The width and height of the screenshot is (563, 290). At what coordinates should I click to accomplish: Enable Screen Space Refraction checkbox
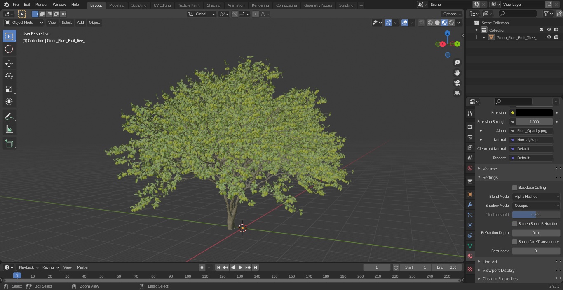[515, 224]
